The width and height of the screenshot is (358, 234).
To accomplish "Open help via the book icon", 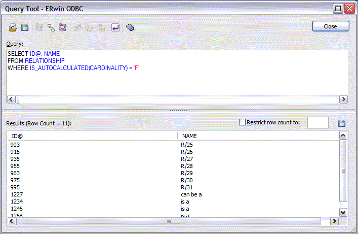I will click(130, 27).
